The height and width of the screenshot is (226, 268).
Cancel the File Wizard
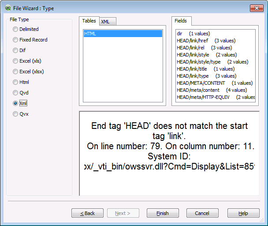[202, 213]
